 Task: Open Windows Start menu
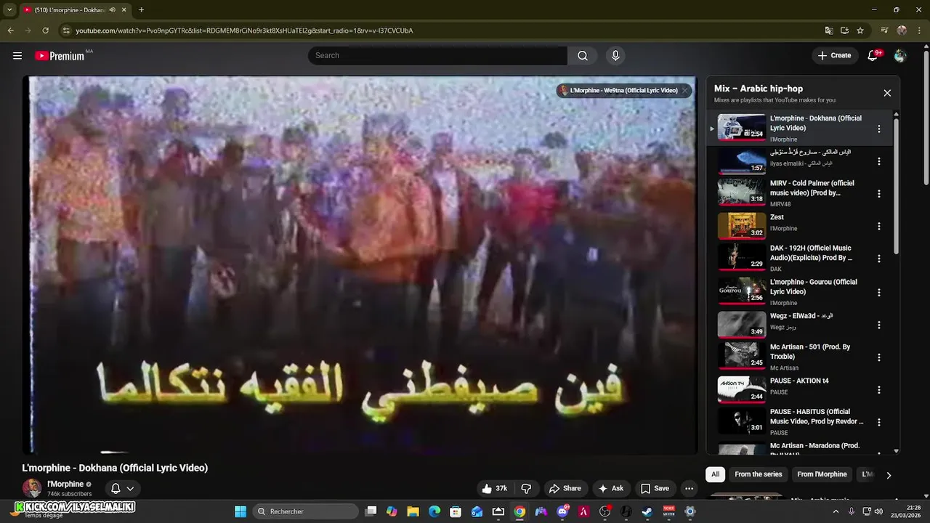point(240,511)
